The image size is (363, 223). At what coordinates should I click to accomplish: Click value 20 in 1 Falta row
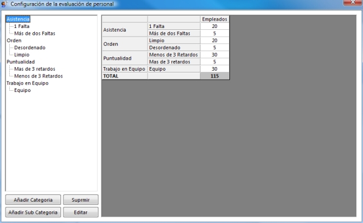215,26
